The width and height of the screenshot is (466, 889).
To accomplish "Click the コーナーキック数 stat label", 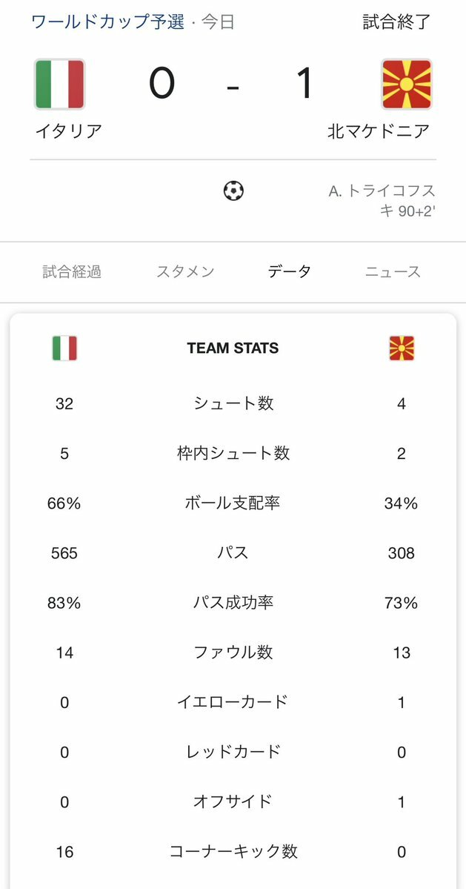I will tap(233, 852).
